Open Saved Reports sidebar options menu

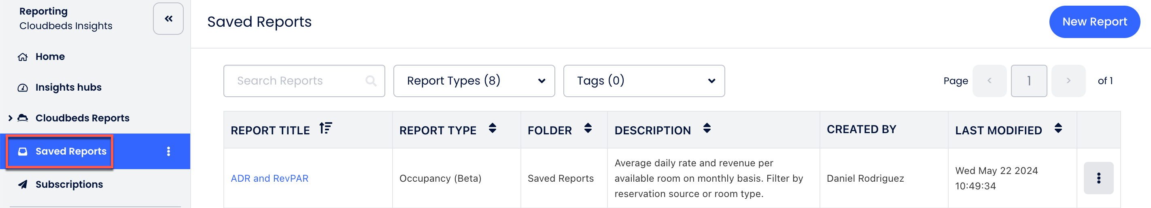tap(168, 151)
